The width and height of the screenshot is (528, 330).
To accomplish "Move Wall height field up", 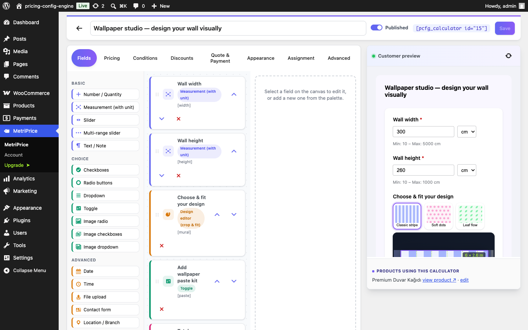I will click(234, 151).
